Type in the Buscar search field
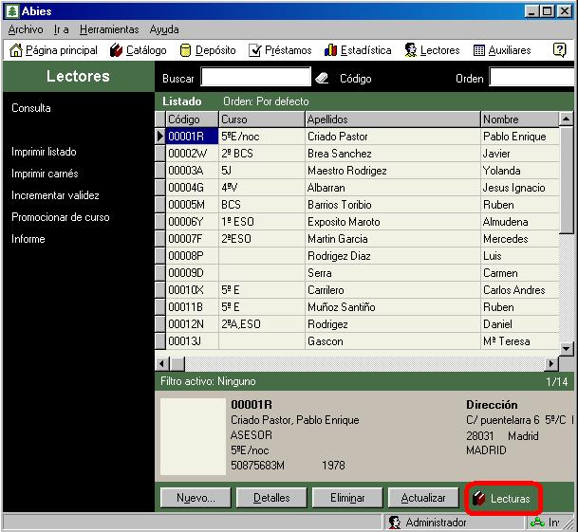The width and height of the screenshot is (578, 532). click(x=255, y=78)
